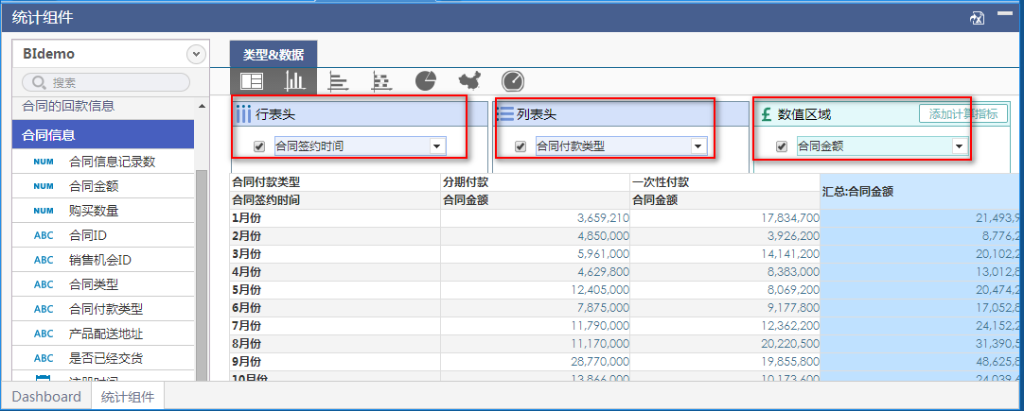The image size is (1024, 411).
Task: Click the export icon in title bar
Action: point(978,17)
